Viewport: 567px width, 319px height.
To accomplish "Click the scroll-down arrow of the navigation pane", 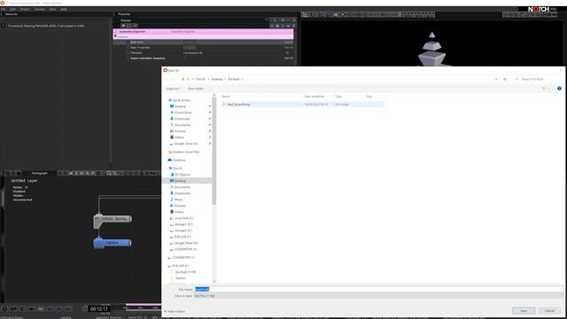I will 214,282.
